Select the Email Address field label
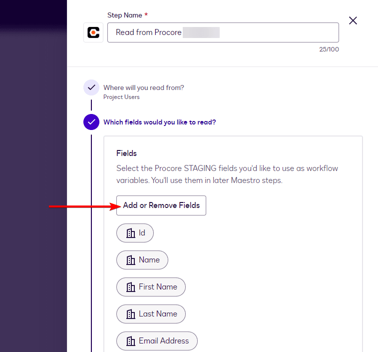Viewport: 378px width, 352px height. point(164,341)
